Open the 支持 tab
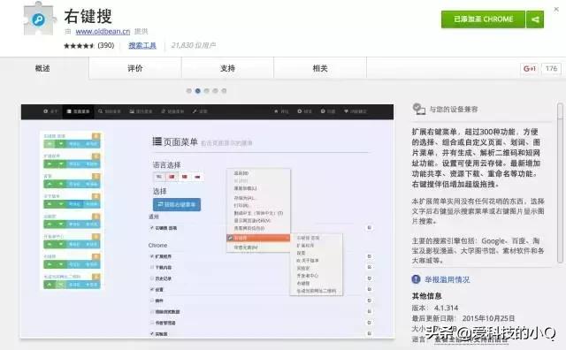The image size is (566, 350). pos(228,68)
